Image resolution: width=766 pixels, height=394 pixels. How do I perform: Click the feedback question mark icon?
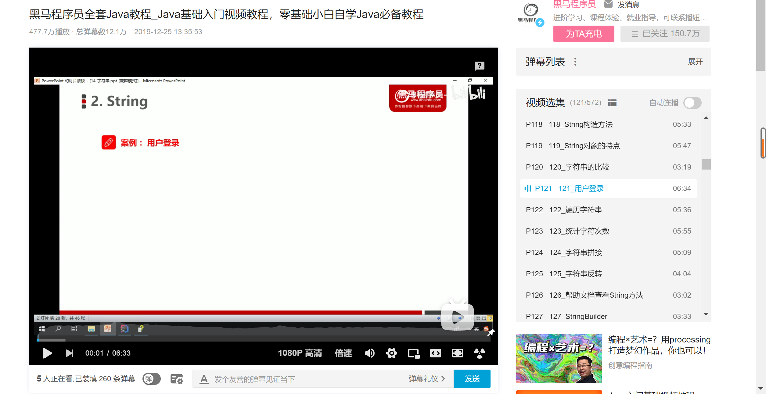point(479,66)
